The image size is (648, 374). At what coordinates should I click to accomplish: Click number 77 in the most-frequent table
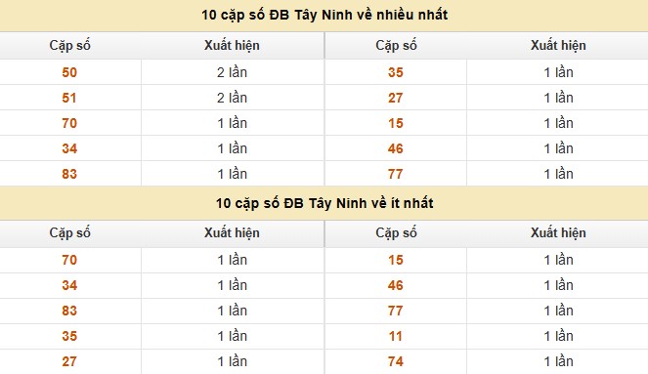coord(396,174)
